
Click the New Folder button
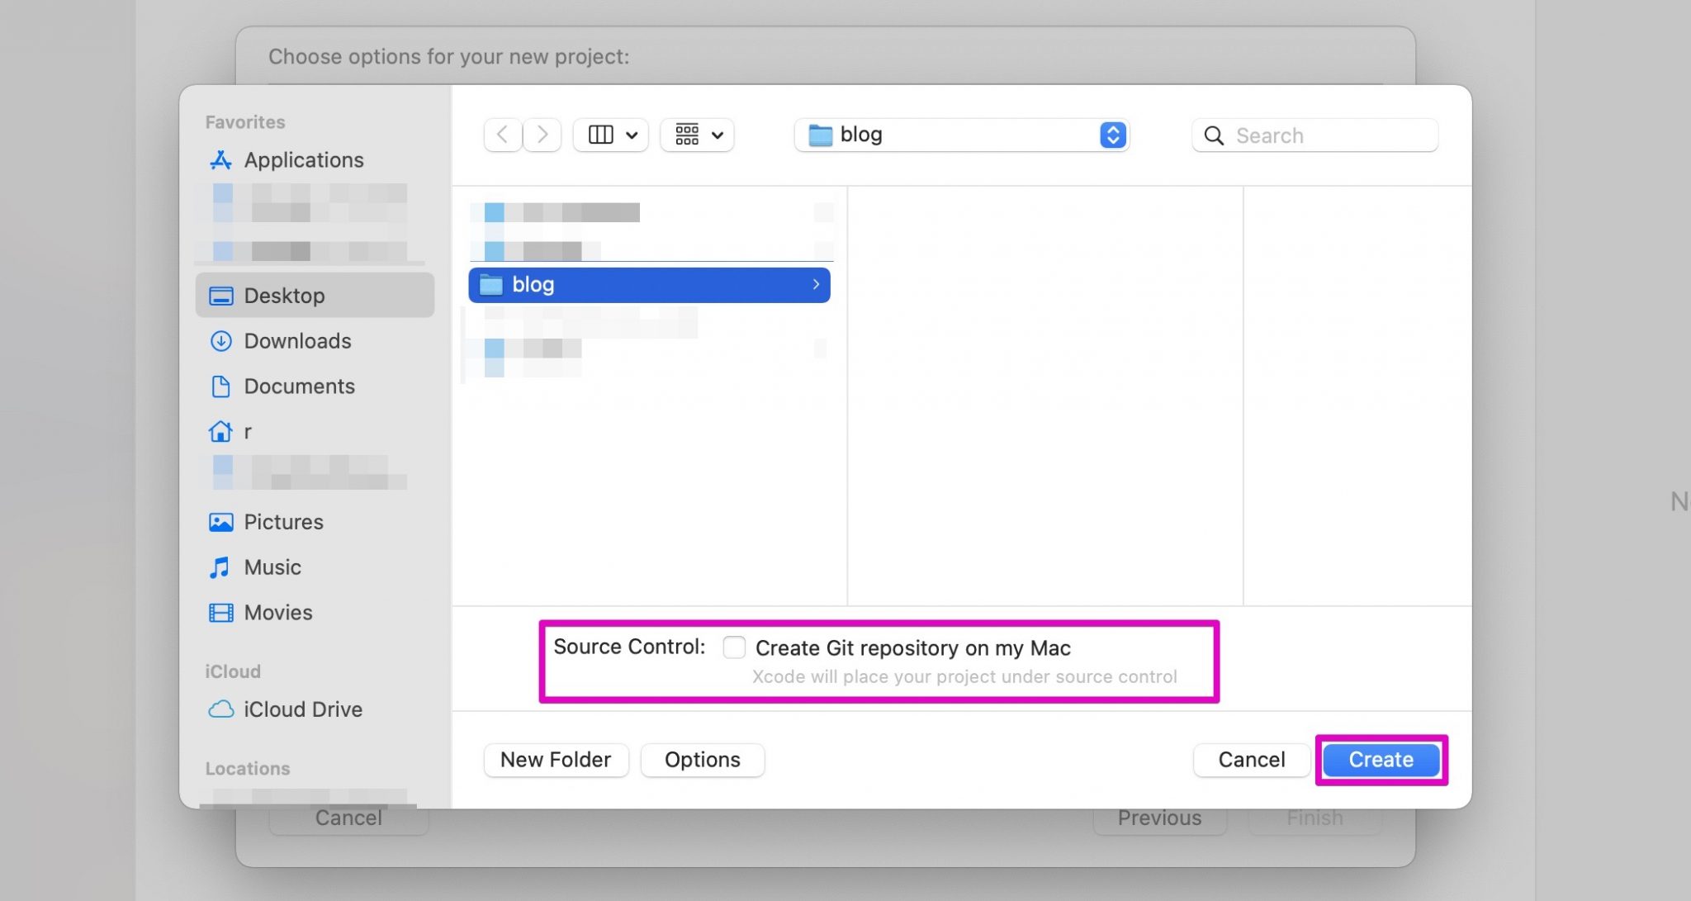point(556,760)
